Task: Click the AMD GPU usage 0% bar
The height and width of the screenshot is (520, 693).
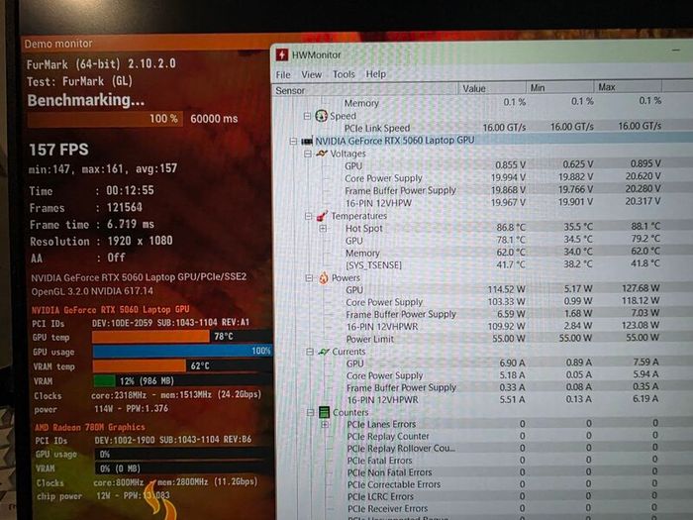Action: pos(183,454)
